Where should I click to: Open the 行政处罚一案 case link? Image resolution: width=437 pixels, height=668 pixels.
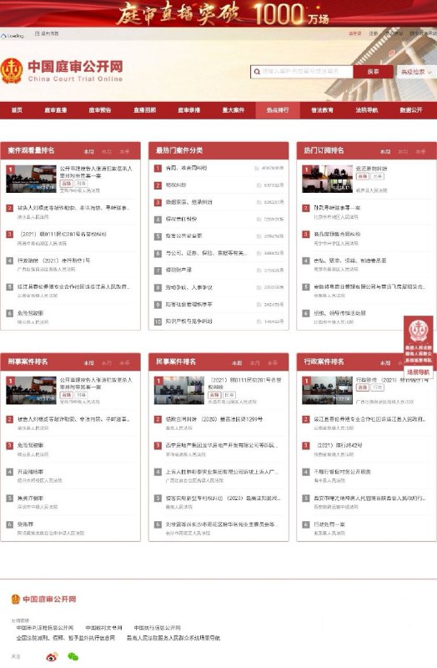coord(329,524)
